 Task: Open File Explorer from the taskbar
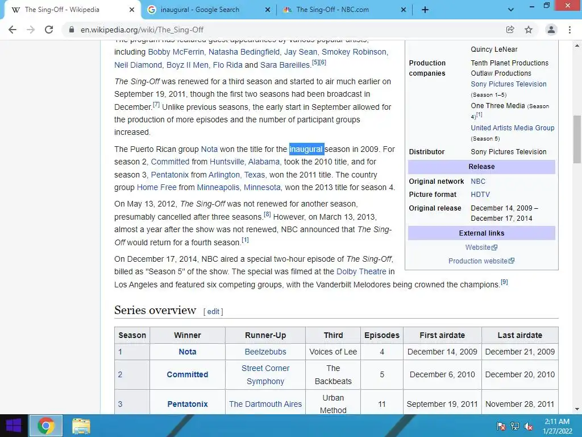coord(81,426)
